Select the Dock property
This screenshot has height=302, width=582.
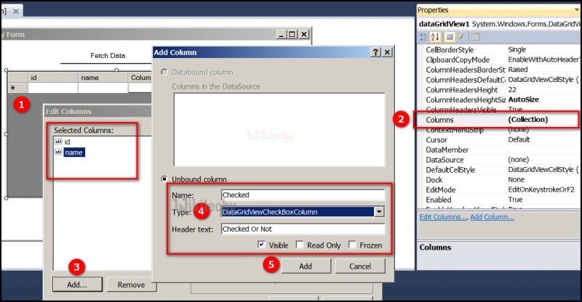(434, 180)
